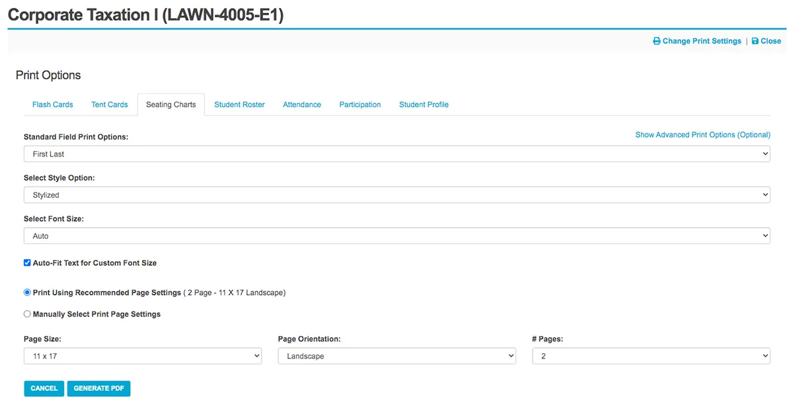Viewport: 793px width, 410px height.
Task: Expand the Select Style Option dropdown
Action: tap(397, 195)
